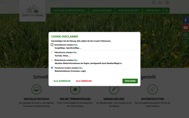Click the Ratsinfosystem speech icon

(152, 89)
